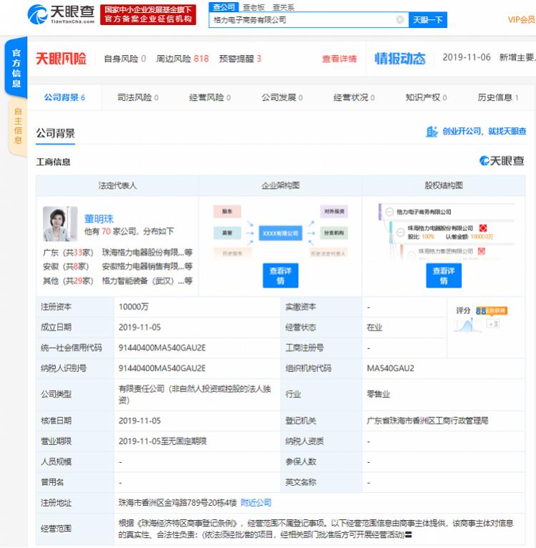Click the 零售业 industry value
Viewport: 536px width, 548px height.
pos(378,394)
